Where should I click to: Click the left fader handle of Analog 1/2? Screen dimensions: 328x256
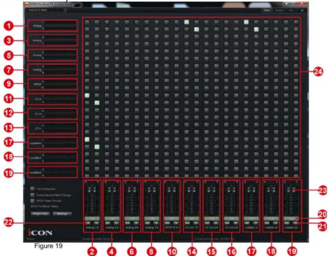pos(89,190)
